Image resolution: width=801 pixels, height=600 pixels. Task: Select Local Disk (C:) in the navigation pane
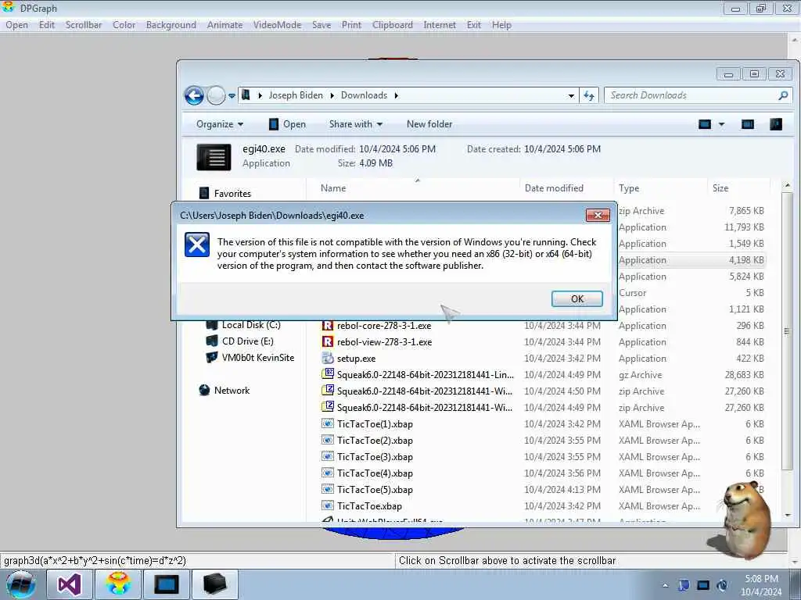tap(251, 325)
